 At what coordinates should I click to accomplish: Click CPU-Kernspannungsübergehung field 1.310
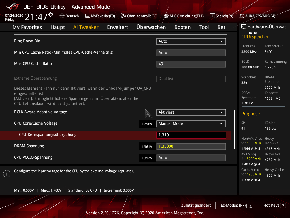191,135
